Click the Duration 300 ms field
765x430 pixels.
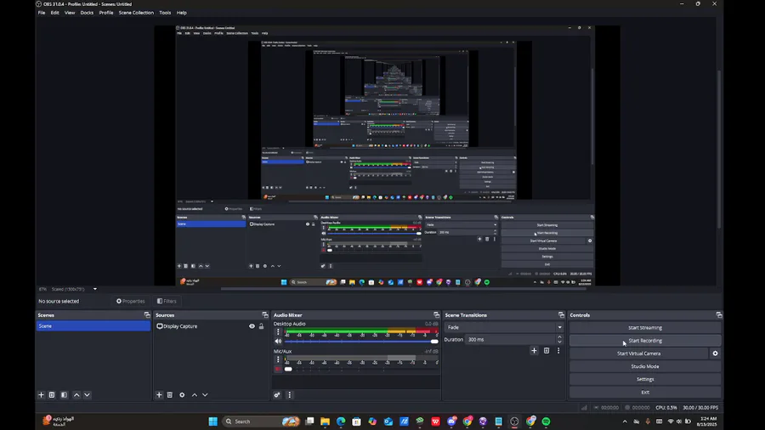(x=510, y=339)
